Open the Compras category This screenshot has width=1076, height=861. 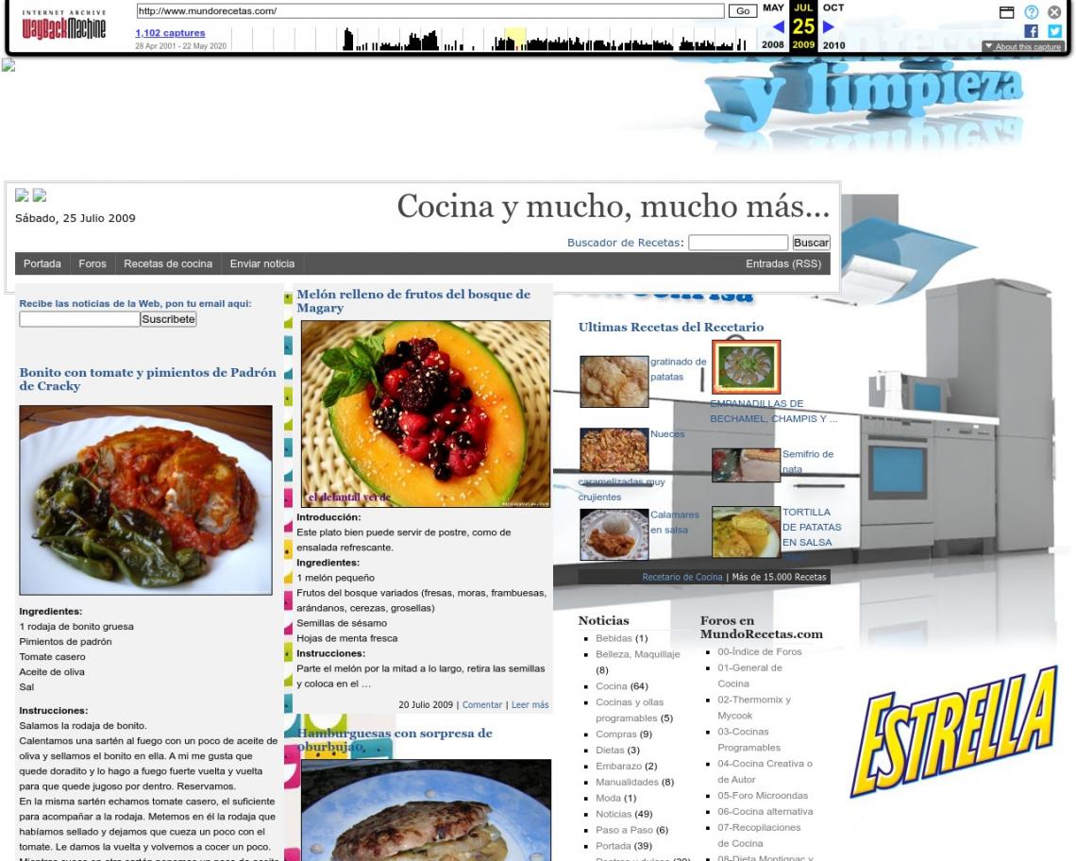point(616,734)
